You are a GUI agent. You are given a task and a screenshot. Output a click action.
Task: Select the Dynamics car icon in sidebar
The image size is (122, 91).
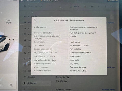25,22
